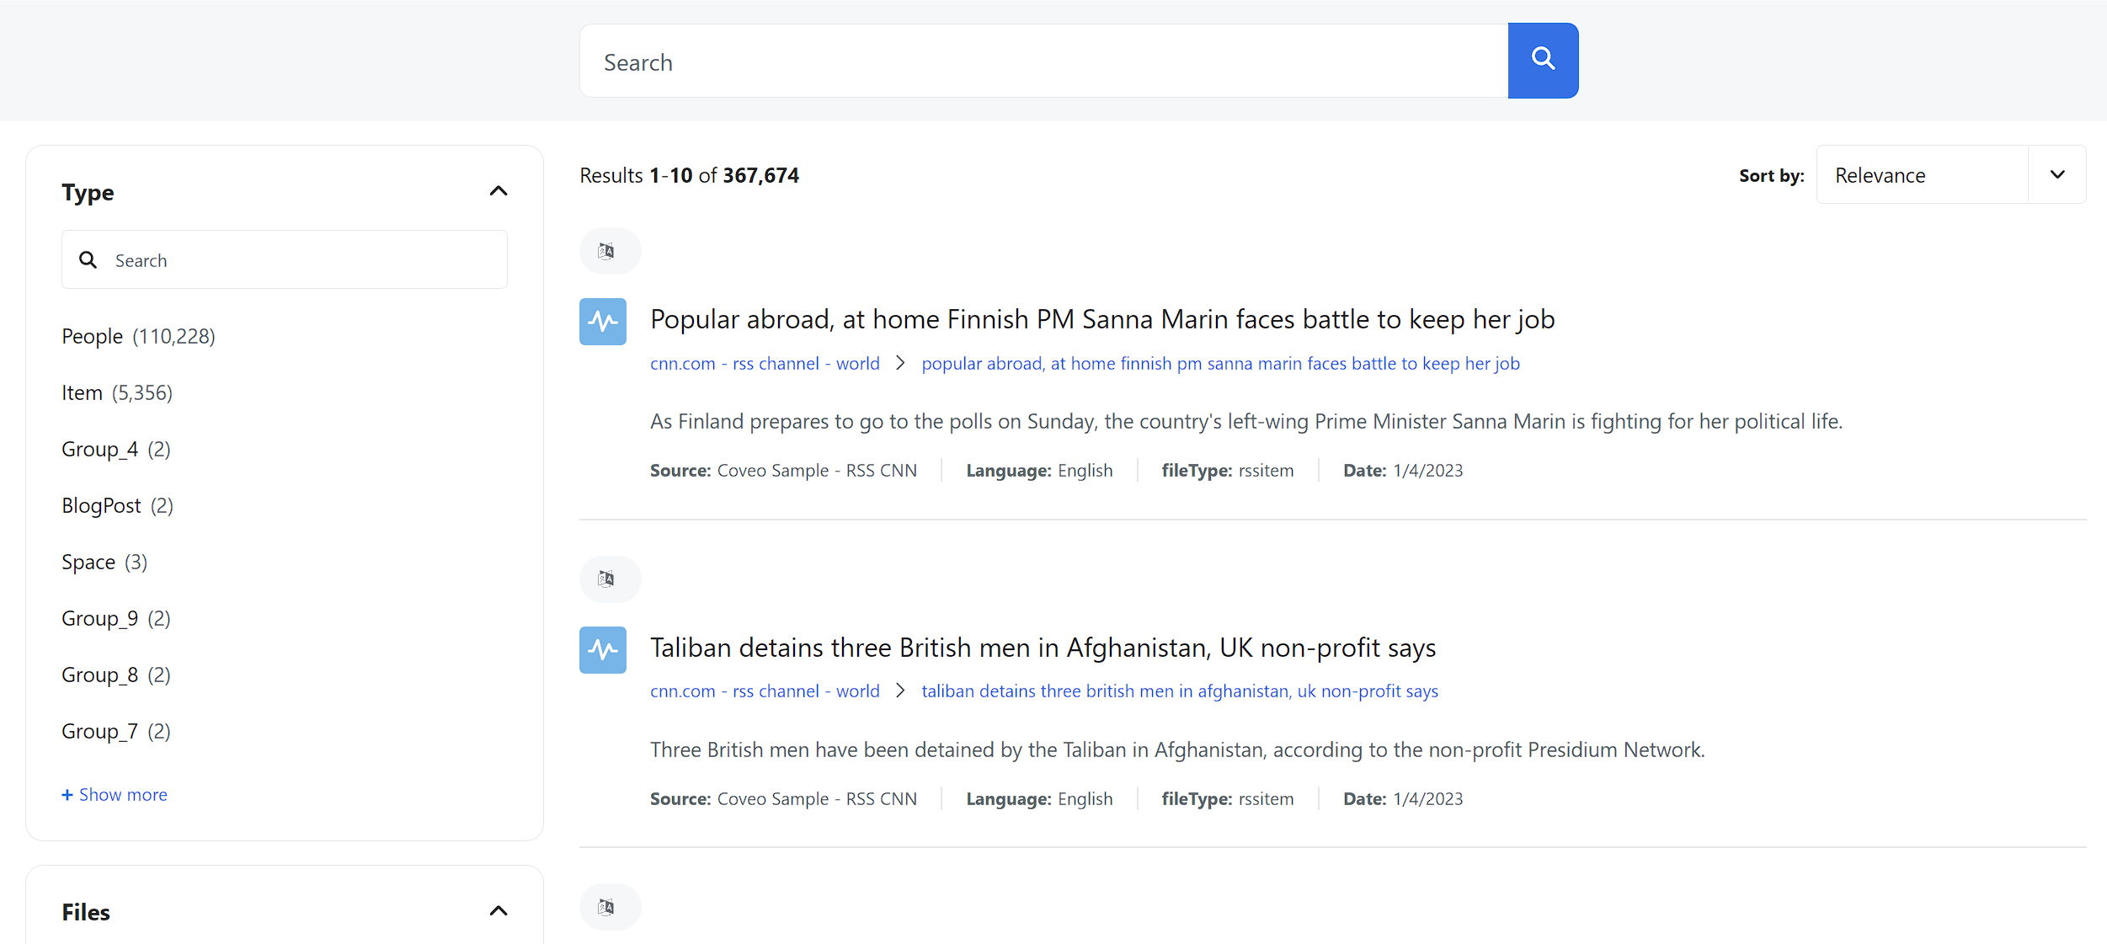The height and width of the screenshot is (944, 2107).
Task: Filter by Group_8 (2)
Action: (116, 675)
